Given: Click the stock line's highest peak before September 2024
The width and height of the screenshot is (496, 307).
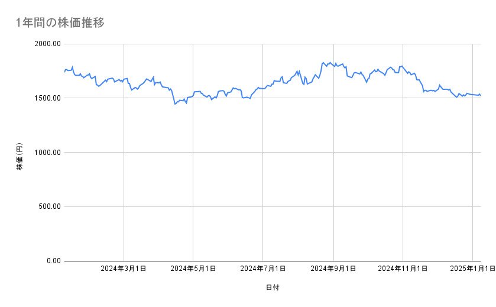Looking at the screenshot, I should 323,62.
